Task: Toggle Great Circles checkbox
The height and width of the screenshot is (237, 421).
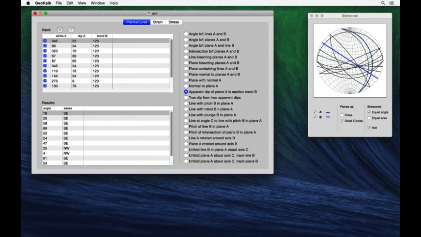Action: click(342, 121)
